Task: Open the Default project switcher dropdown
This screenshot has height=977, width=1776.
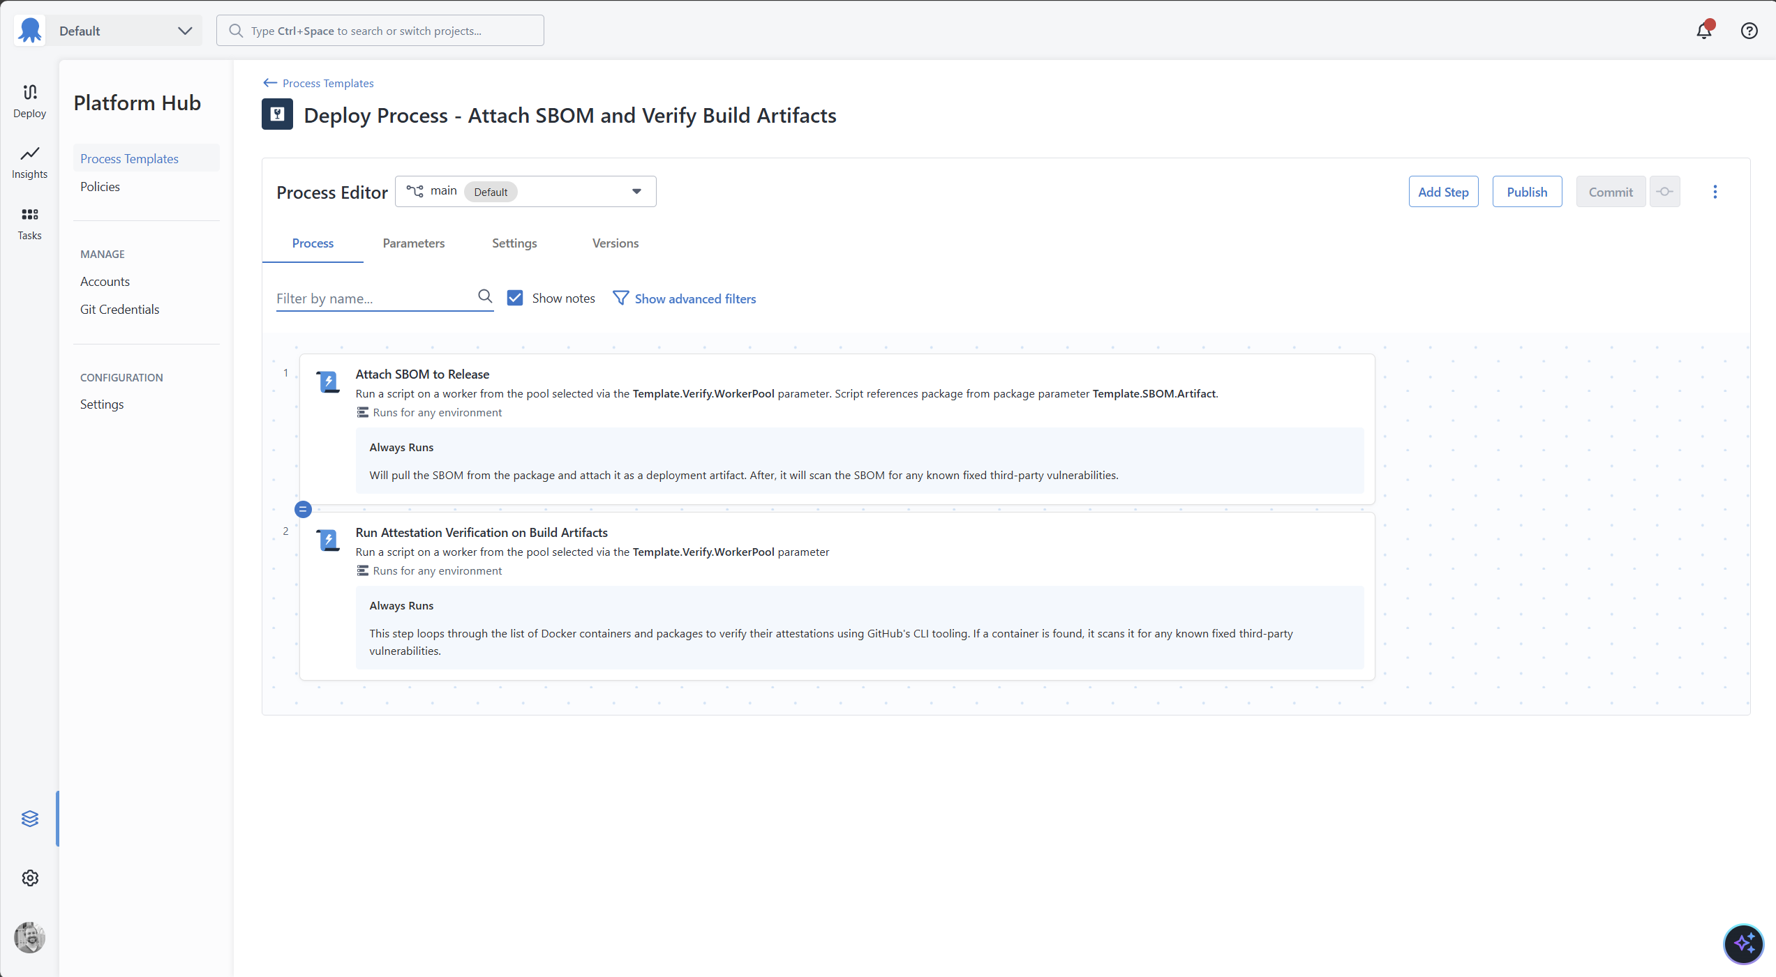Action: coord(124,30)
